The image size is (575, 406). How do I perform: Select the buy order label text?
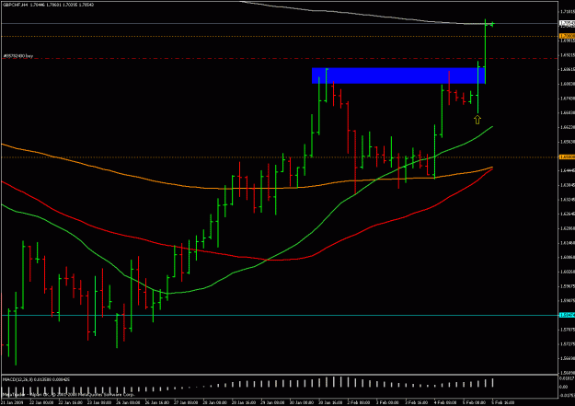click(x=18, y=56)
